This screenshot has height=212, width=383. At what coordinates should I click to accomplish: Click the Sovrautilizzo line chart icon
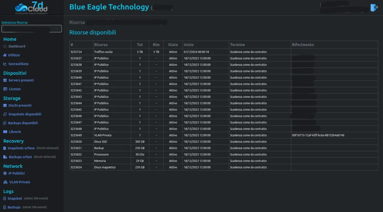click(x=5, y=64)
